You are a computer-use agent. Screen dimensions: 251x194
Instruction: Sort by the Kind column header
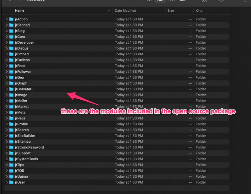click(199, 10)
